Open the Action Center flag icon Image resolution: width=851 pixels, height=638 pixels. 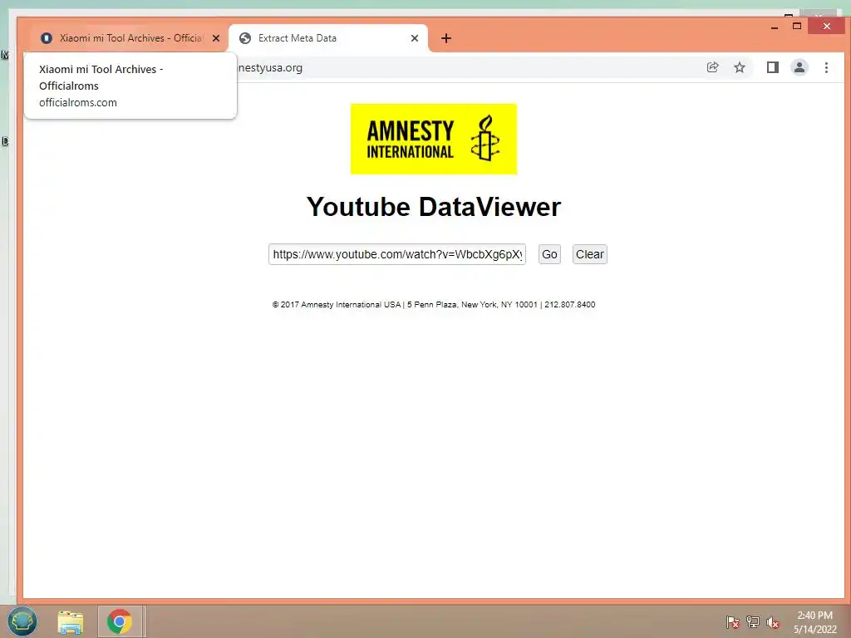tap(732, 621)
